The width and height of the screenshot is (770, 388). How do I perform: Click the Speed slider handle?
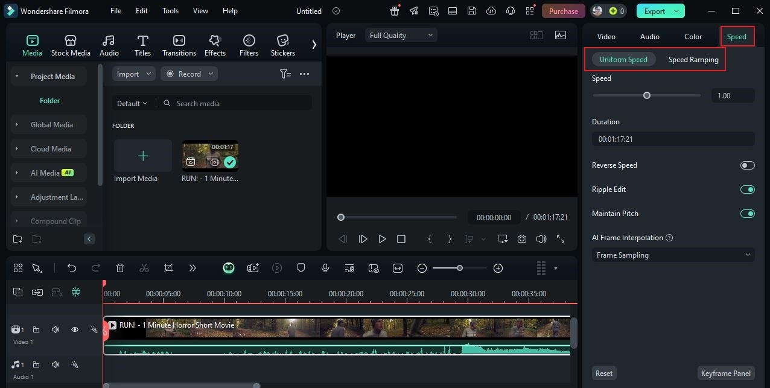647,95
